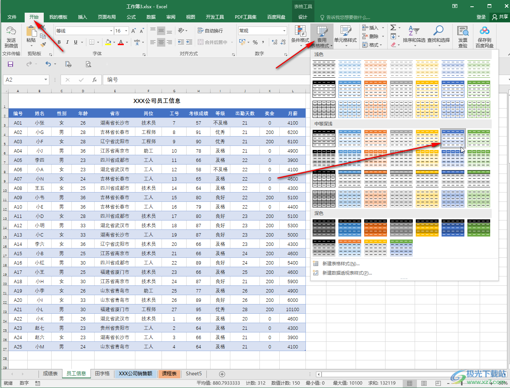Toggle Italic formatting
510x388 pixels.
pyautogui.click(x=67, y=42)
